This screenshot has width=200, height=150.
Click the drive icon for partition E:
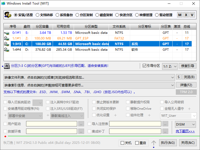[x=7, y=33]
